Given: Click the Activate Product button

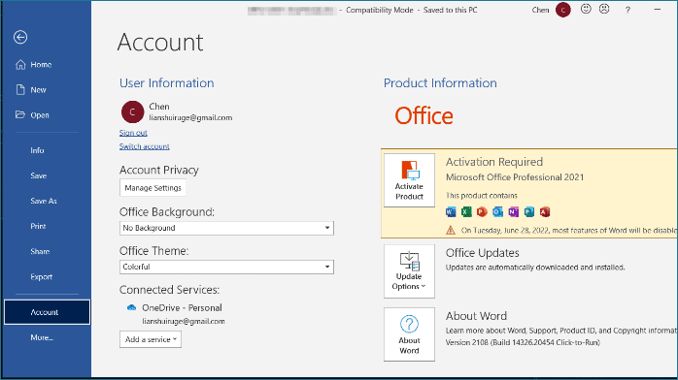Looking at the screenshot, I should tap(409, 180).
